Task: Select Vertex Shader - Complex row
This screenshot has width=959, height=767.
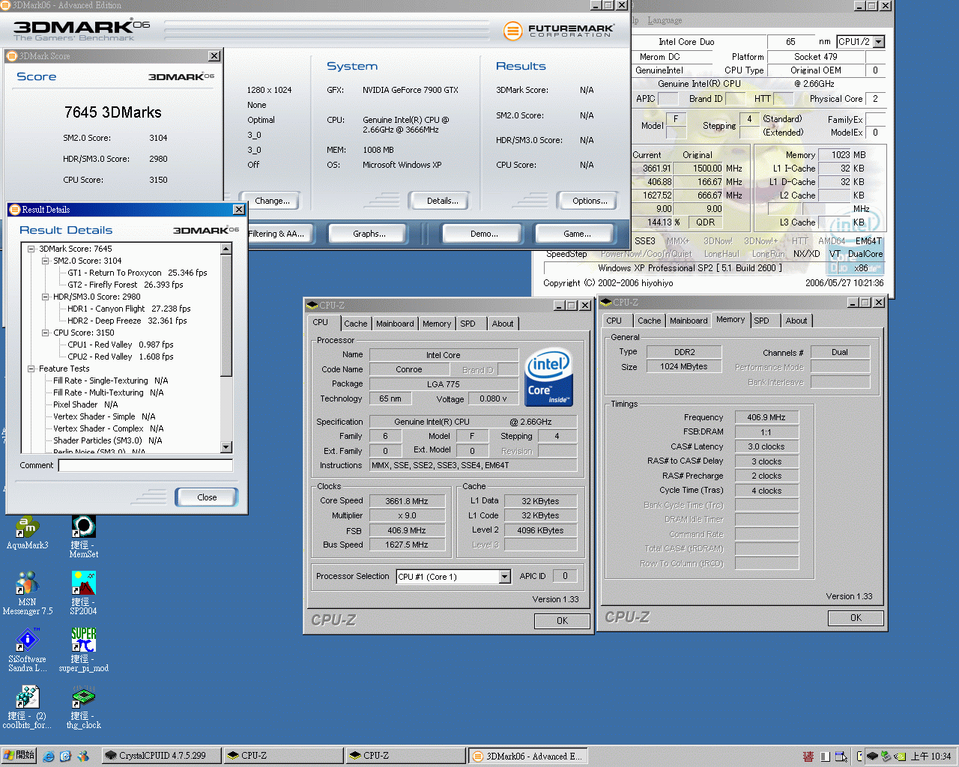Action: 108,428
